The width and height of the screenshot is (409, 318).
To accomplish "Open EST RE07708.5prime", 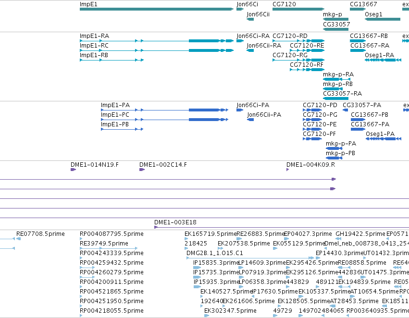I will [40, 234].
